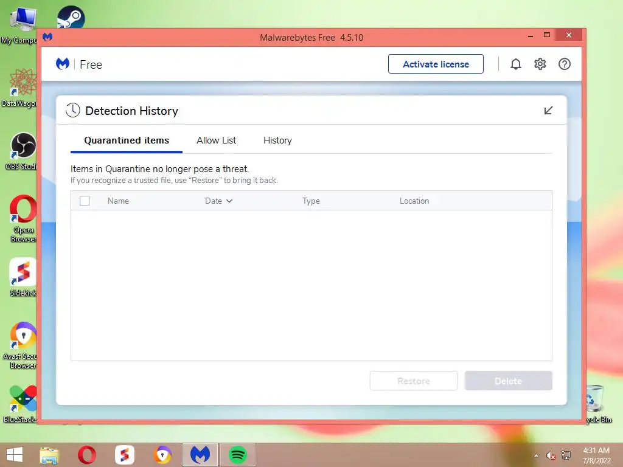
Task: Open the History tab
Action: tap(277, 140)
